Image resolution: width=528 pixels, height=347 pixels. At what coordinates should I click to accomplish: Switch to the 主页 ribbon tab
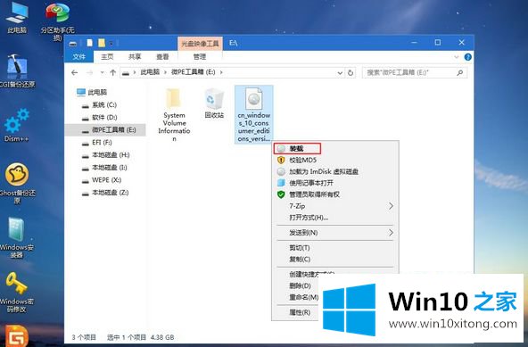(x=107, y=56)
